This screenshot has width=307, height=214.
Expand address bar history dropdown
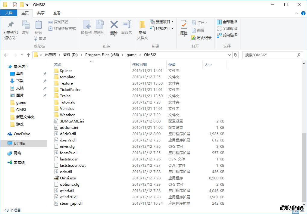tap(230, 55)
